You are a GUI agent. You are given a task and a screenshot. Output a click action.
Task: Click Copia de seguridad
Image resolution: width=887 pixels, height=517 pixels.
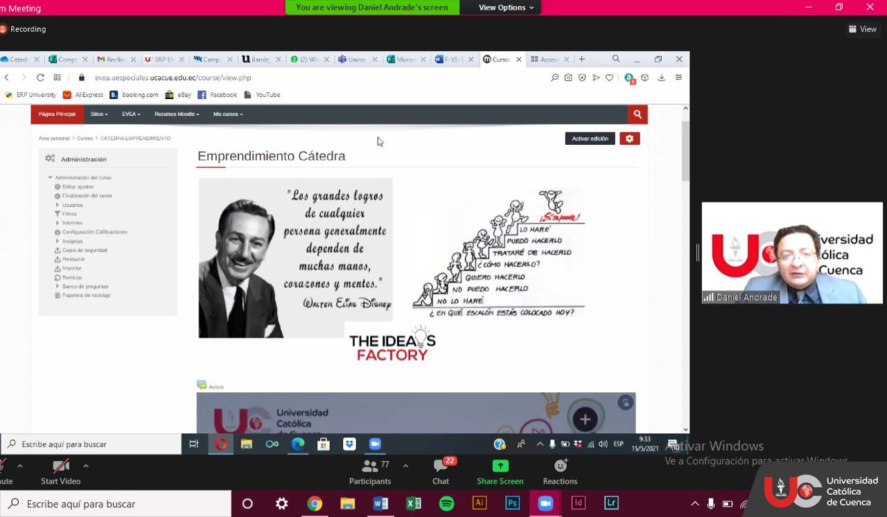click(85, 250)
